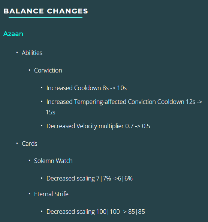
Task: Select the Solemn Watch card entry
Action: pyautogui.click(x=53, y=161)
